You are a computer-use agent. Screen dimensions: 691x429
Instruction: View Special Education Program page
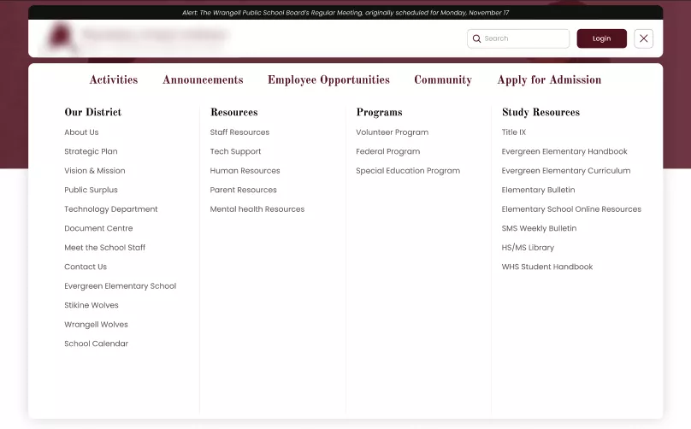(407, 171)
